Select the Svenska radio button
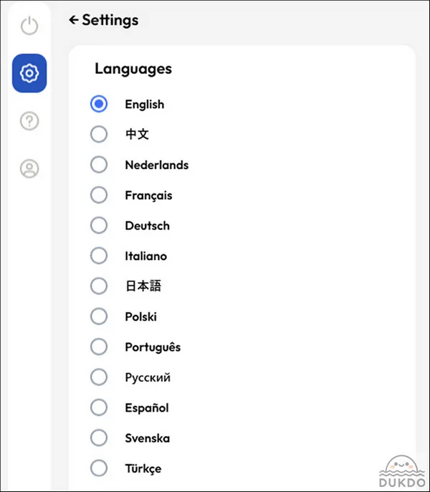This screenshot has height=492, width=430. click(x=99, y=438)
